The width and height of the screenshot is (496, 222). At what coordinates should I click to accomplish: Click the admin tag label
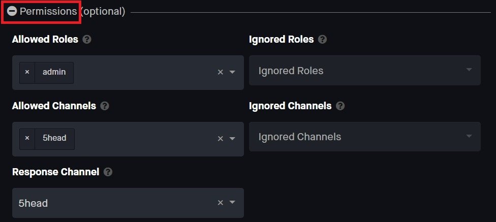54,73
